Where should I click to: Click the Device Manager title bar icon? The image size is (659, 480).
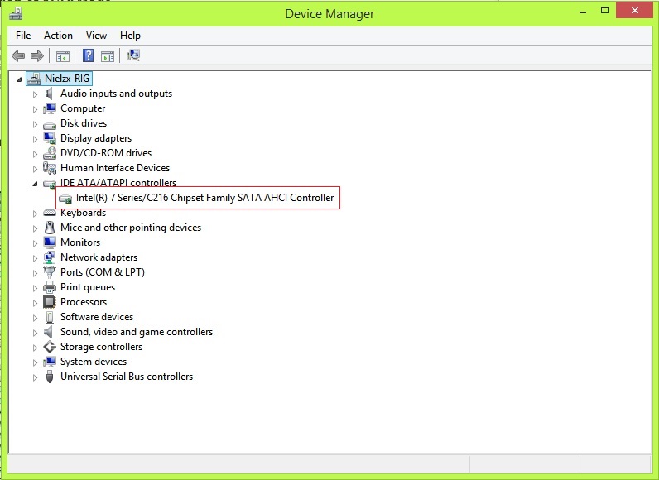(x=16, y=14)
